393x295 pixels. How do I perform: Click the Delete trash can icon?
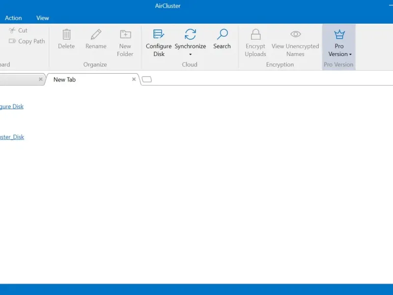66,34
